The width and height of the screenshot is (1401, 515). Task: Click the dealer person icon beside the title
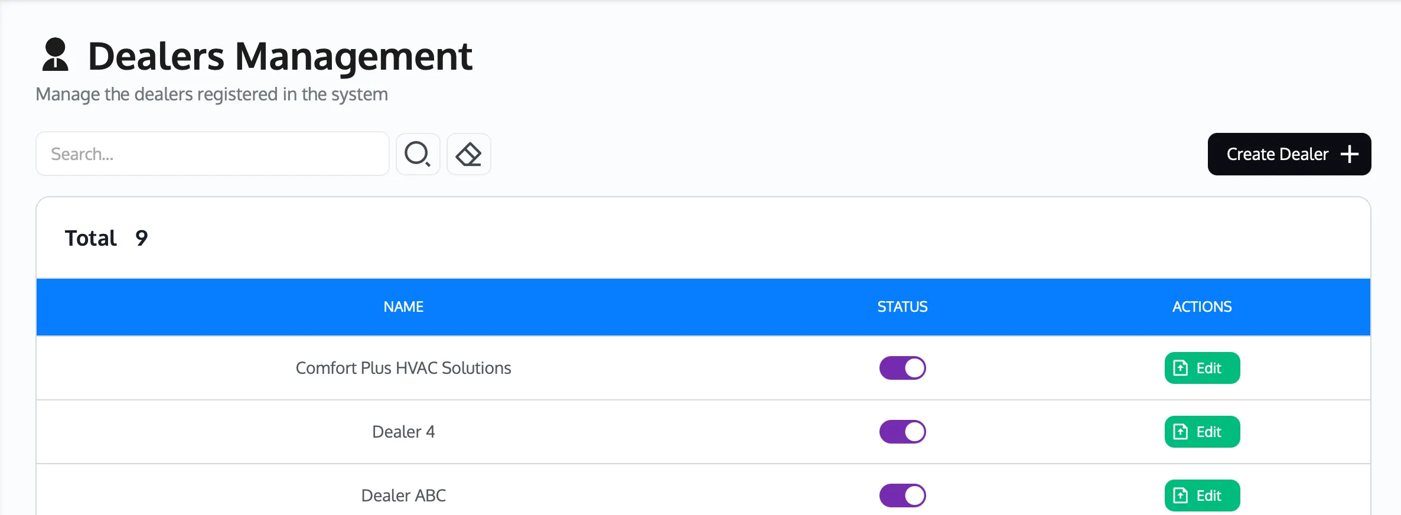(56, 55)
